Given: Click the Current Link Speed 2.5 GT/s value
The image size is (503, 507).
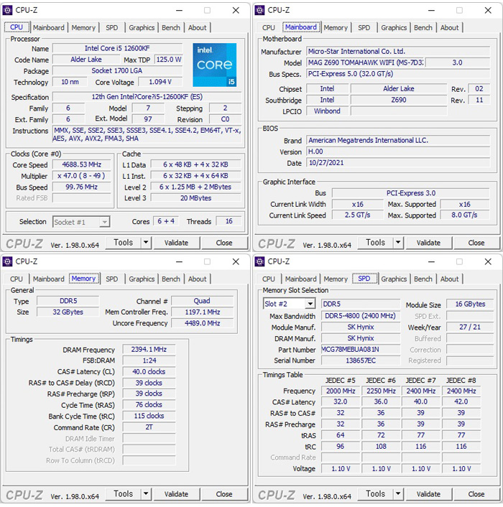Looking at the screenshot, I should click(x=357, y=215).
